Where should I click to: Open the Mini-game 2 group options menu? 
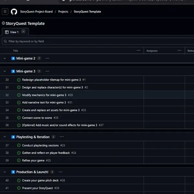48,58
